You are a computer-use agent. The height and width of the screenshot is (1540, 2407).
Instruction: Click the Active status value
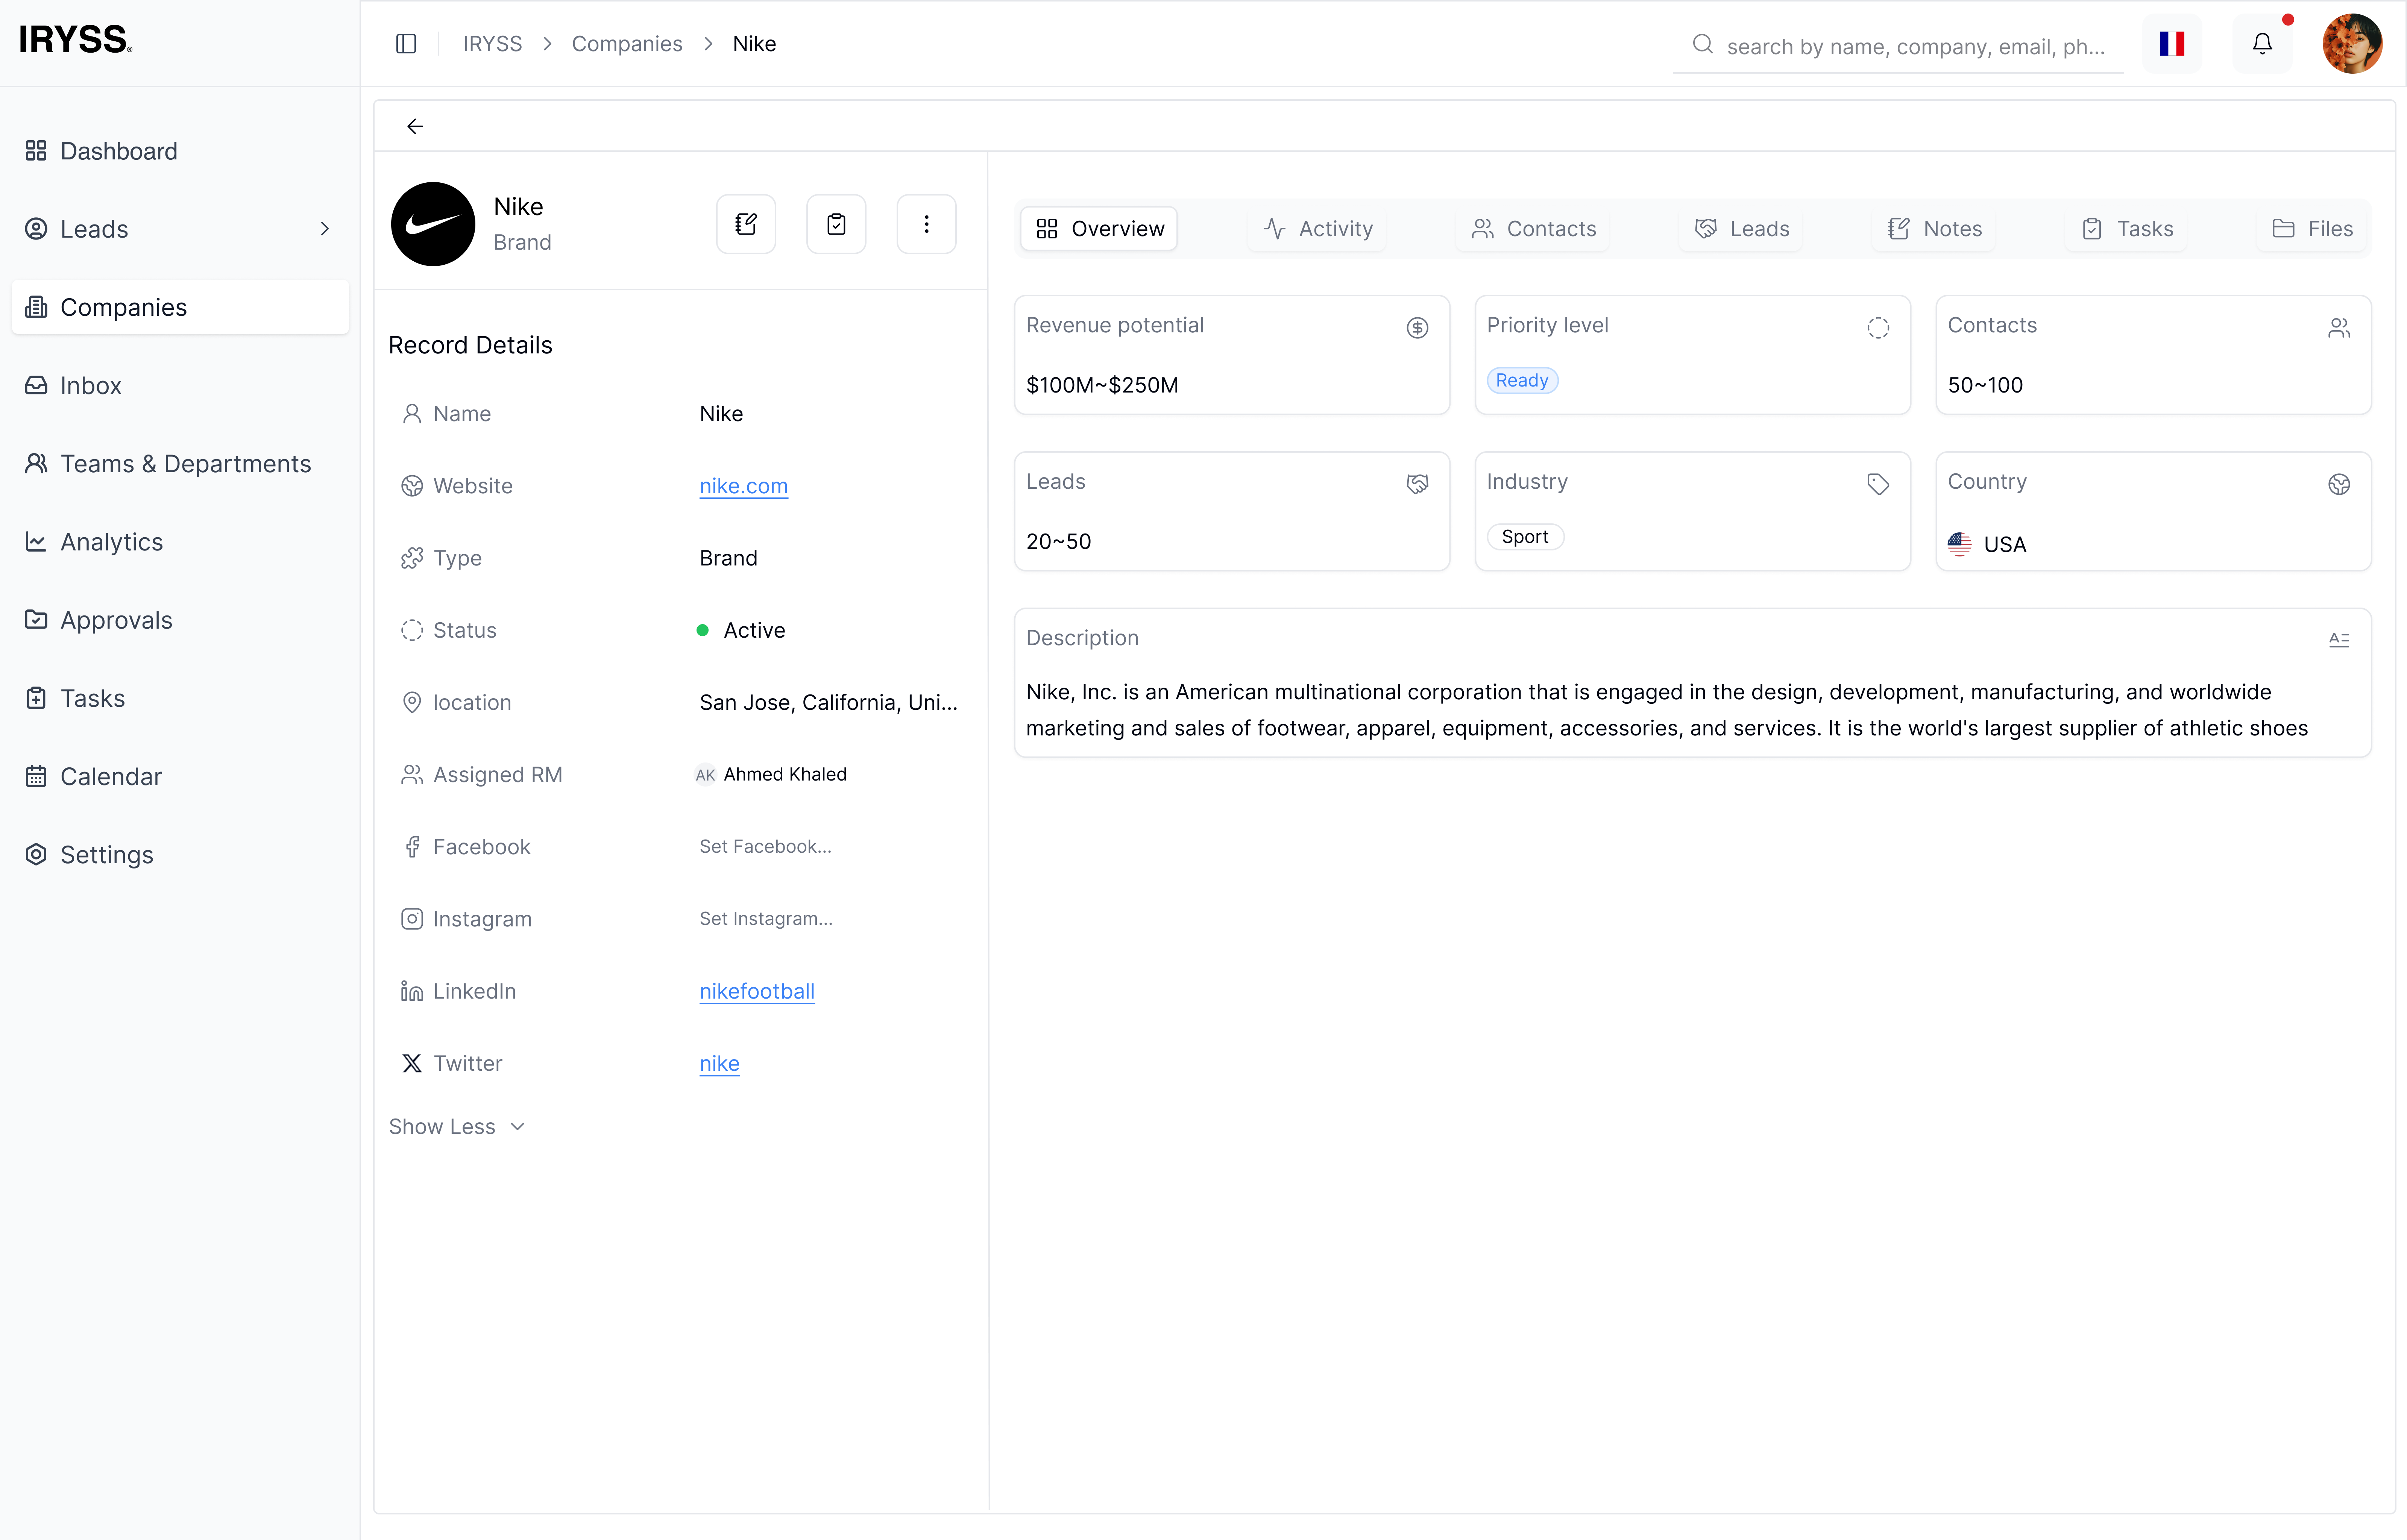click(x=741, y=630)
